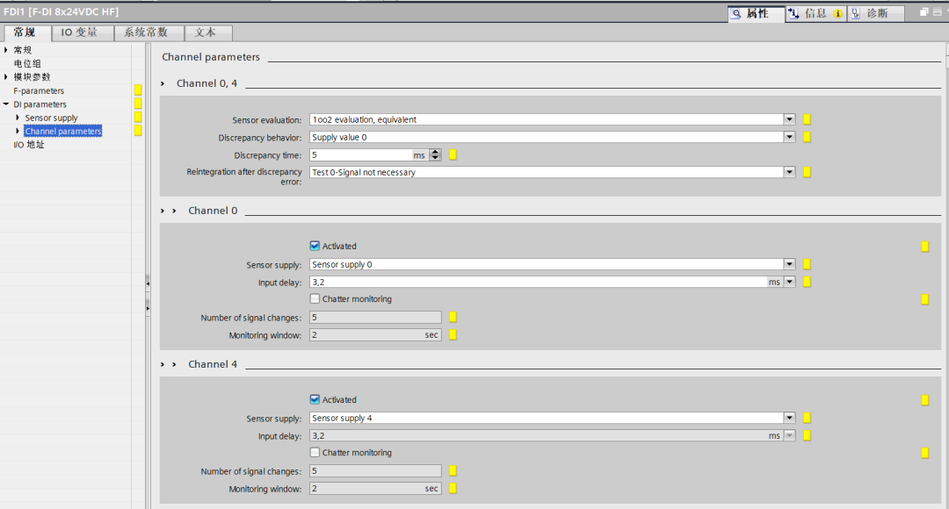This screenshot has width=949, height=509.
Task: Expand the Sensor supply tree node
Action: pyautogui.click(x=18, y=118)
